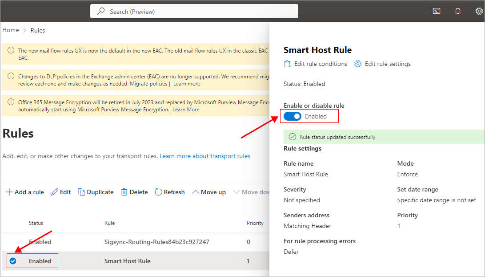Image resolution: width=485 pixels, height=277 pixels.
Task: Click the Duplicate rule icon
Action: coord(81,192)
